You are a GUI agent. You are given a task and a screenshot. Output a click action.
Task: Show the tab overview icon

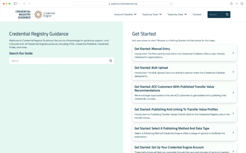click(x=242, y=4)
